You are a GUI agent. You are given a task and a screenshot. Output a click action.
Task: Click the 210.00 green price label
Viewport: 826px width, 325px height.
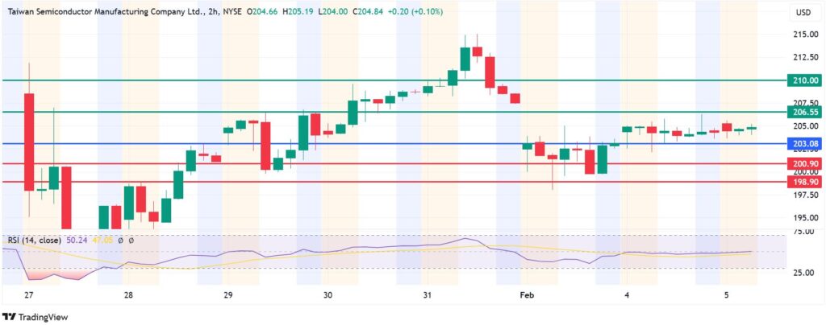pos(804,80)
